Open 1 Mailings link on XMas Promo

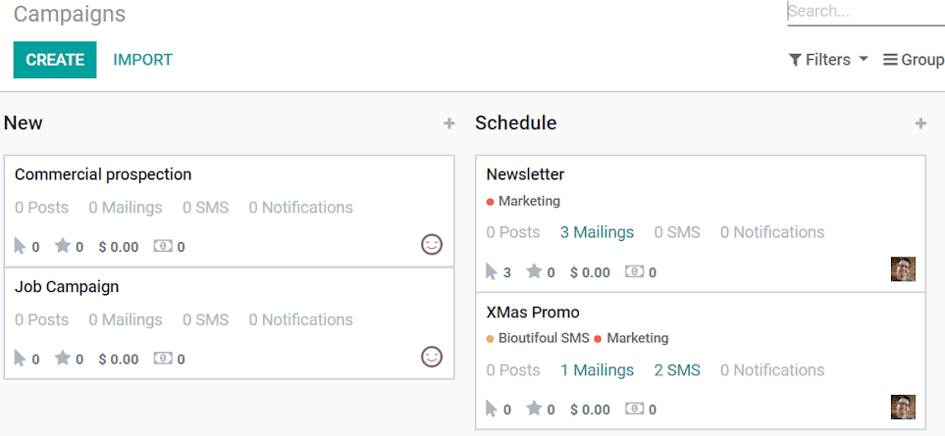click(597, 369)
